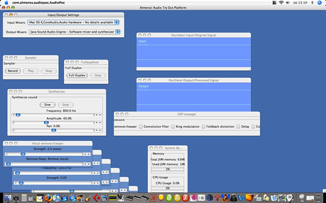Open Finder from the dock
326x203 pixels.
point(8,198)
